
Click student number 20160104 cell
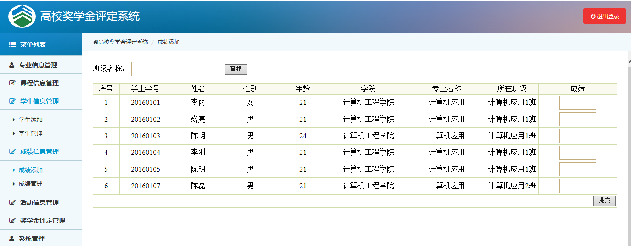[x=145, y=153]
